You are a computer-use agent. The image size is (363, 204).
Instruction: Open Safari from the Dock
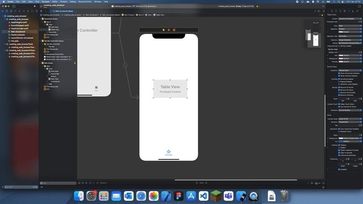click(x=141, y=196)
